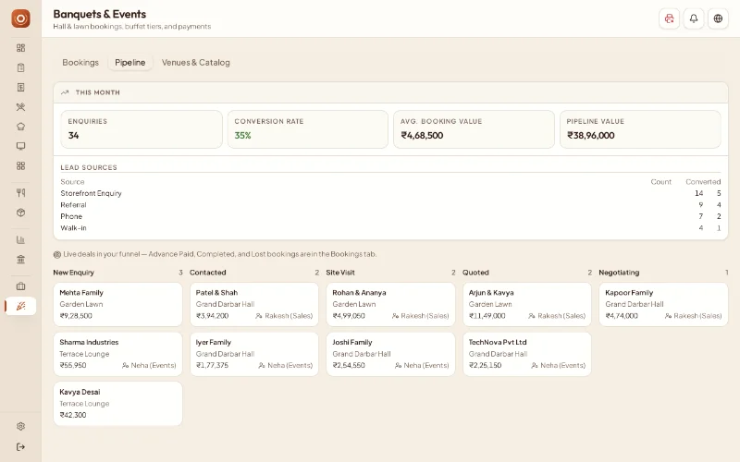Select the highlighted party popper banquets icon
Viewport: 740px width, 462px height.
click(x=20, y=306)
